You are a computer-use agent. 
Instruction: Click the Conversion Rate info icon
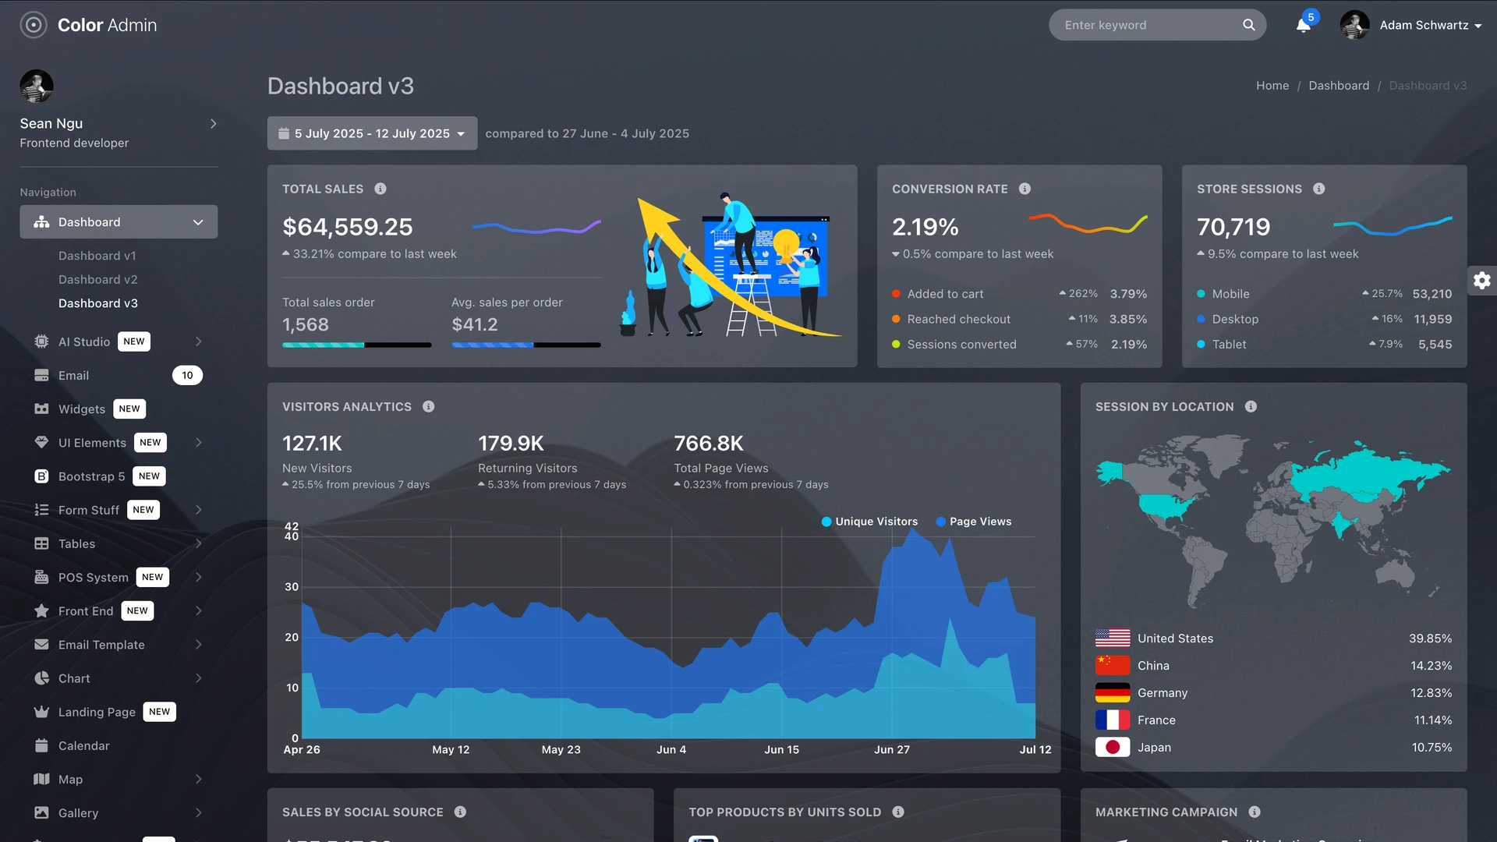1025,189
